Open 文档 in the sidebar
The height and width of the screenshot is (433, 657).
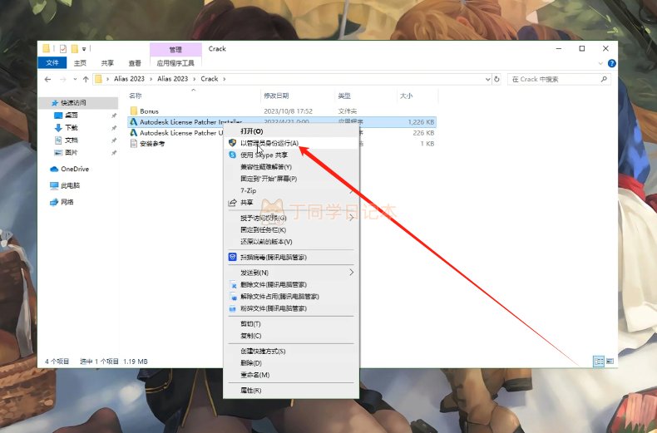pyautogui.click(x=72, y=140)
